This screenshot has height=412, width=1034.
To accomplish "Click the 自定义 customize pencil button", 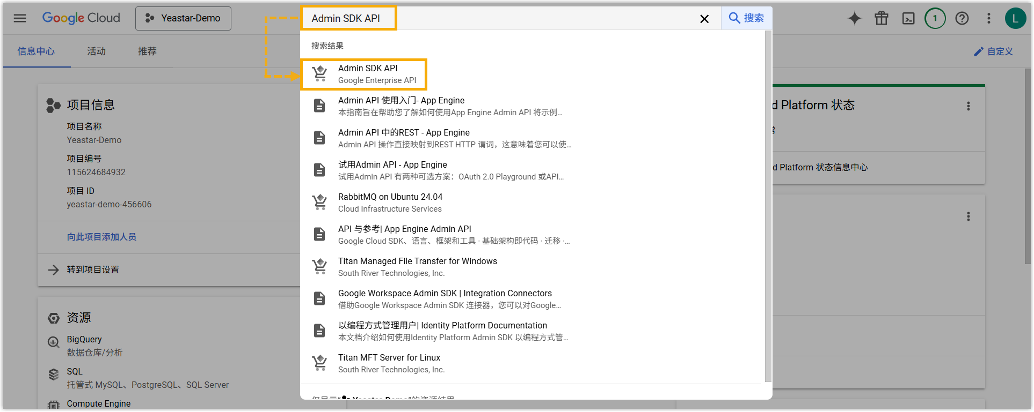I will click(993, 51).
